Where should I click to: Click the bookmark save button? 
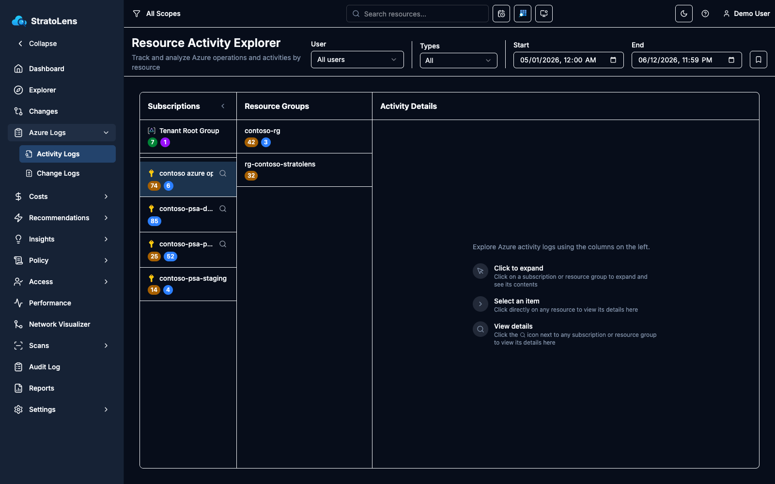759,60
